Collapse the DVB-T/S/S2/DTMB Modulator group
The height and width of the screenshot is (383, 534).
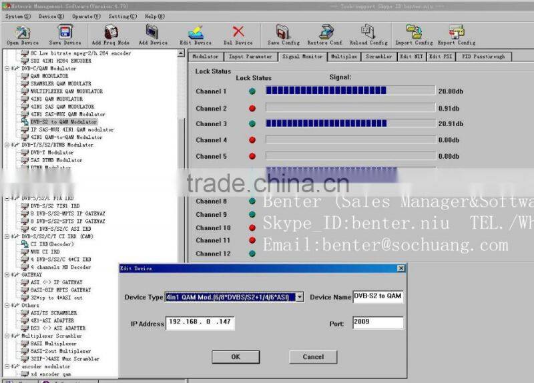(7, 145)
